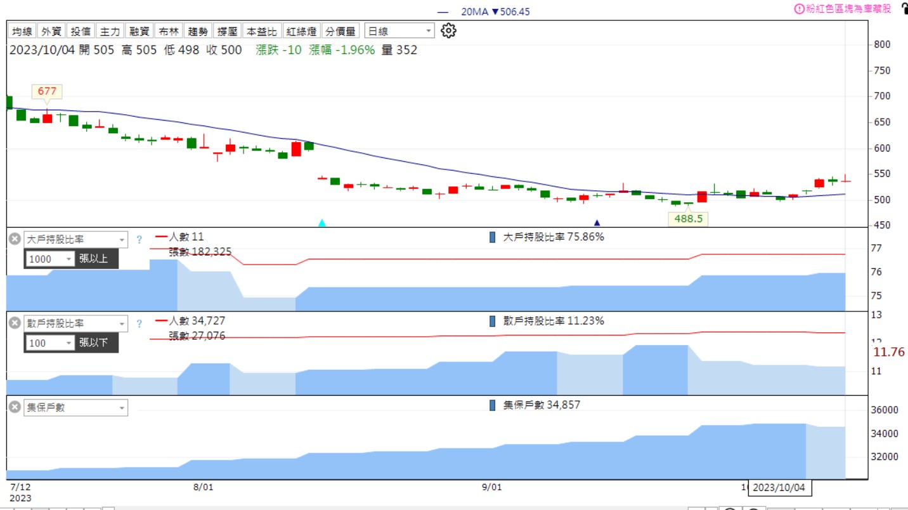
Task: Toggle the 均線 moving average overlay
Action: pos(22,31)
